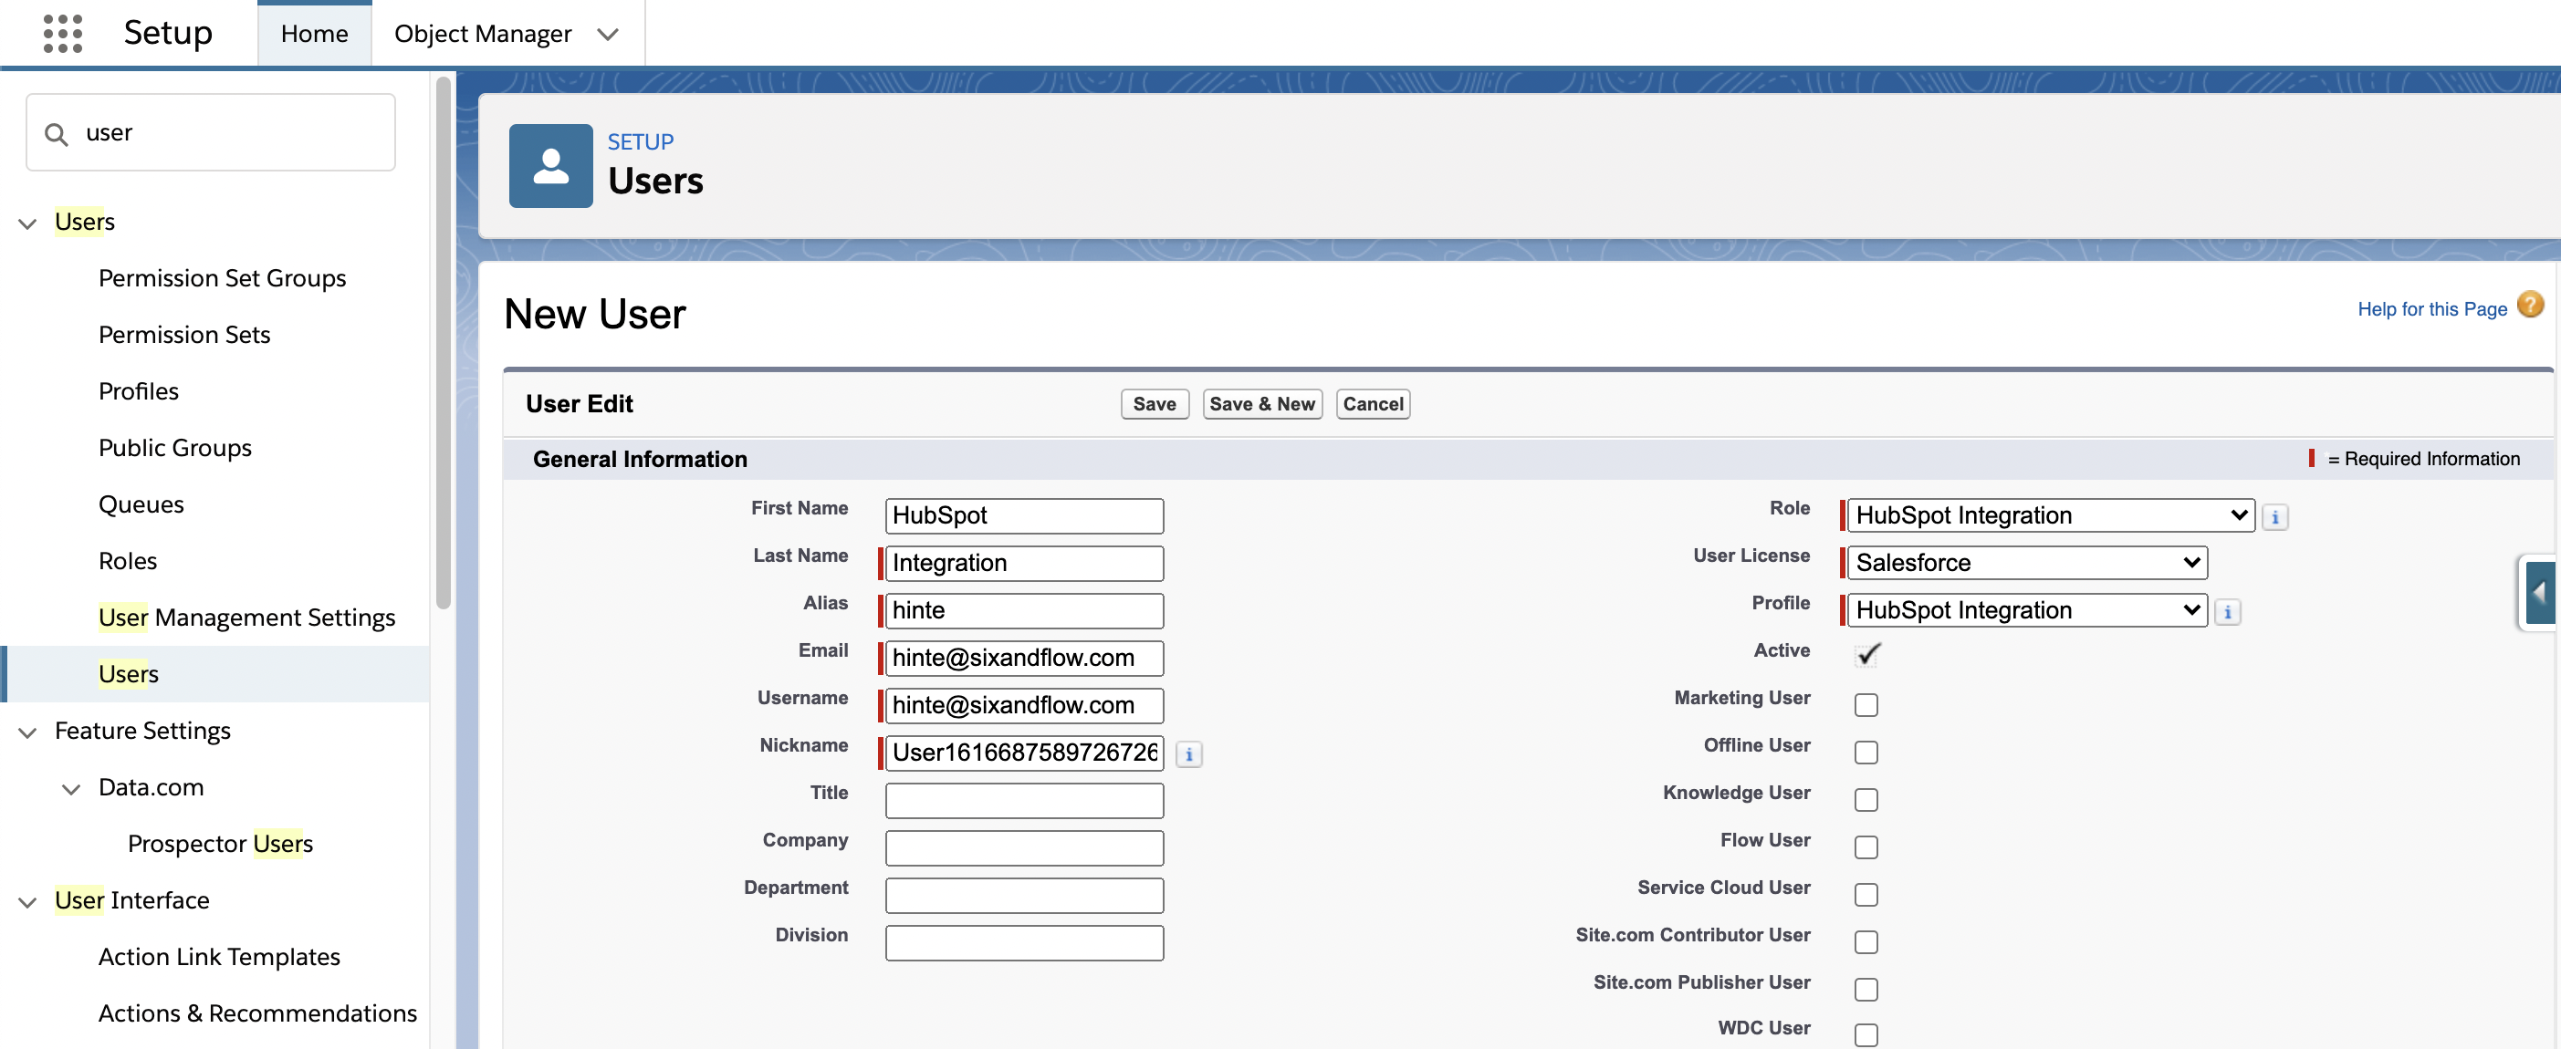Click the SETUP breadcrumb link

coord(641,142)
